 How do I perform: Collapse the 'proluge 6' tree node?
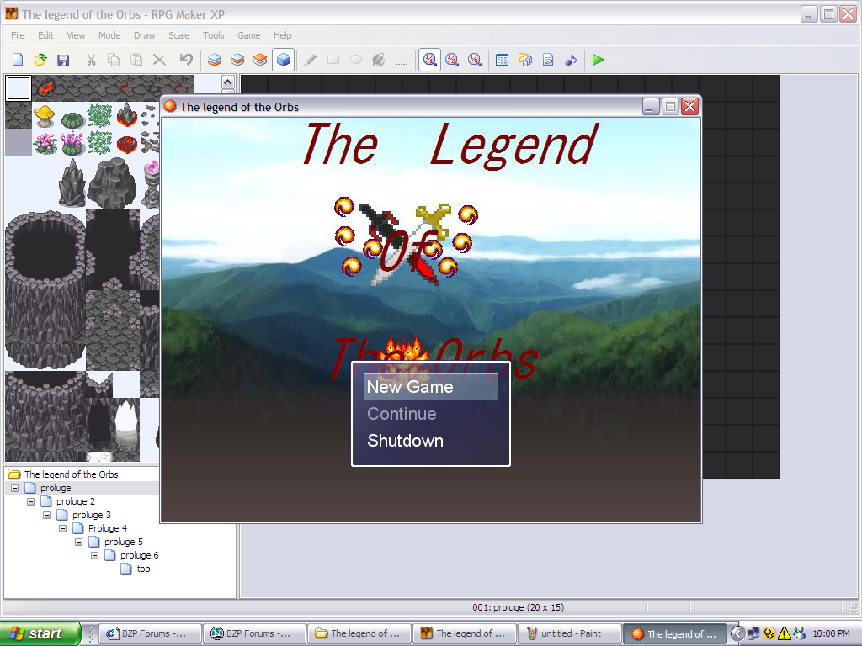(x=95, y=555)
